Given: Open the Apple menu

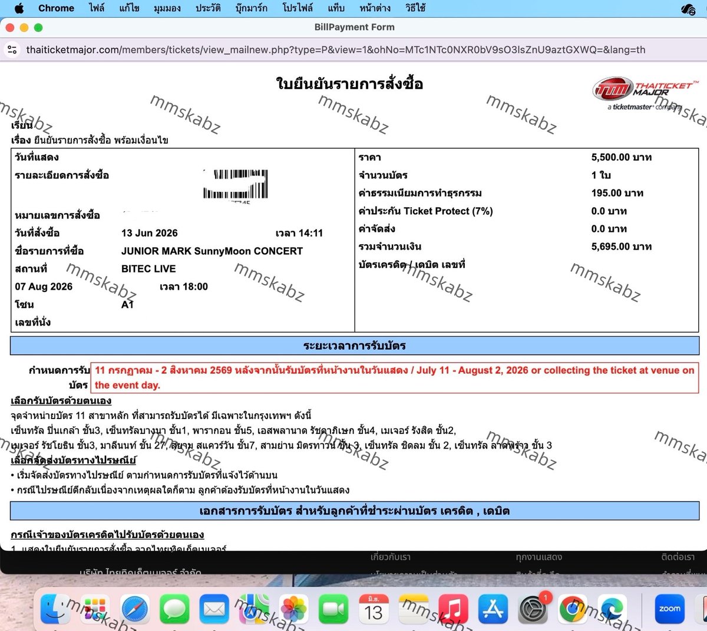Looking at the screenshot, I should click(x=19, y=8).
